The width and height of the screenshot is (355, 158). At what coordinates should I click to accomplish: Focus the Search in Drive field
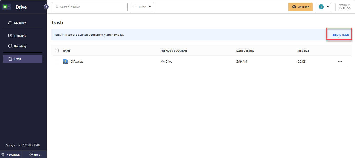coord(90,7)
